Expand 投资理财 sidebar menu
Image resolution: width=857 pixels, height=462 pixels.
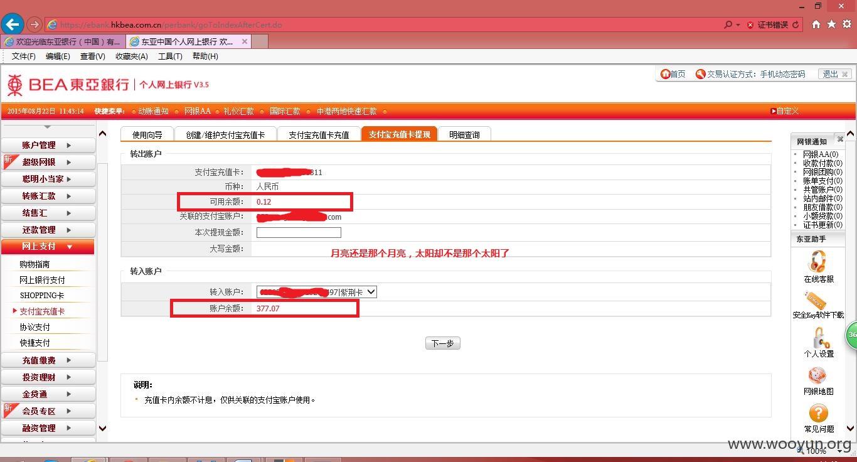pyautogui.click(x=48, y=377)
